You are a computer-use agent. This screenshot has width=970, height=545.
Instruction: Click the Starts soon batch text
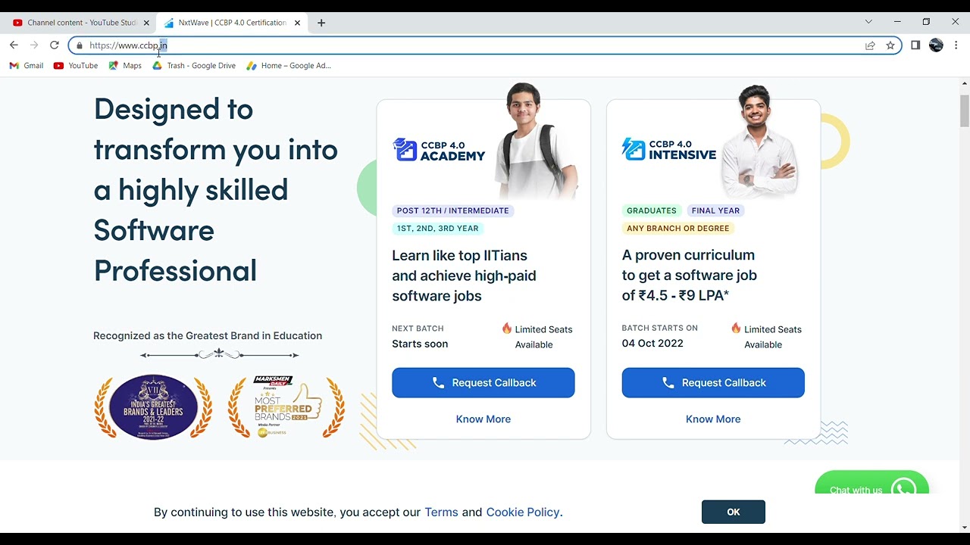tap(420, 344)
